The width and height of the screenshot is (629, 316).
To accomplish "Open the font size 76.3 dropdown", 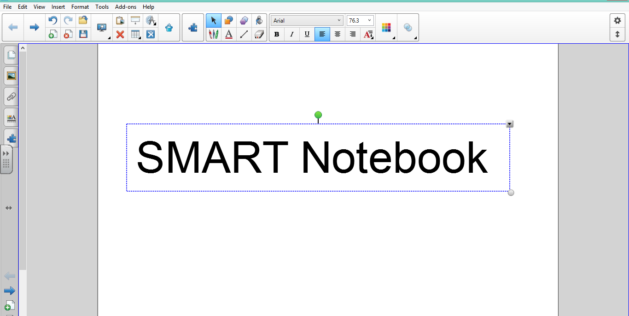I will (360, 21).
